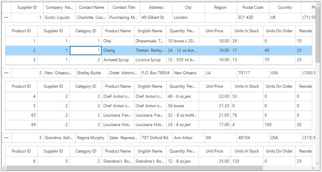Image resolution: width=322 pixels, height=172 pixels.
Task: Click the horizontal scrollbar left arrow
Action: pos(4,168)
